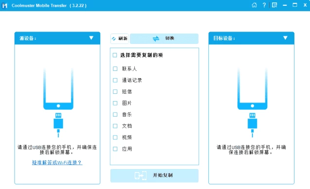Viewport: 310px width, 189px height.
Task: Check the 图片 photos checkbox
Action: (115, 103)
